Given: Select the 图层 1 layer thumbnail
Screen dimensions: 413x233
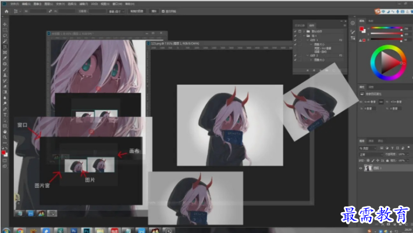Looking at the screenshot, I should pos(368,168).
